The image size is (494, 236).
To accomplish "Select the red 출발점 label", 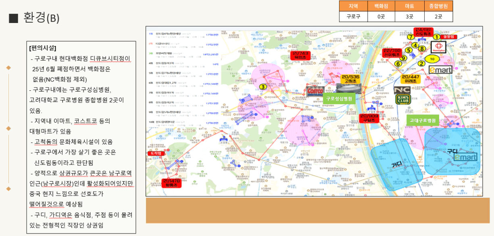I will [x=448, y=37].
